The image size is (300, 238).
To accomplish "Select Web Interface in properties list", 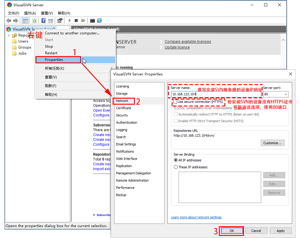I will [x=139, y=159].
